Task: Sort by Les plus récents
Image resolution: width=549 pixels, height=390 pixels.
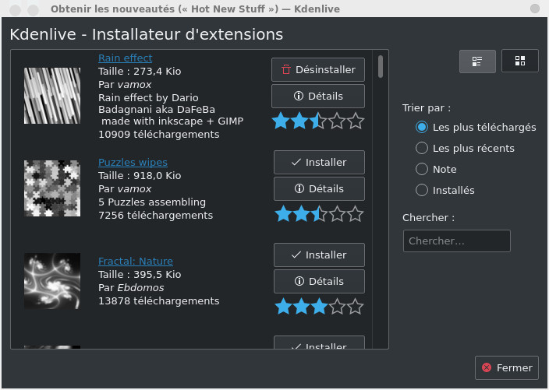Action: point(465,148)
